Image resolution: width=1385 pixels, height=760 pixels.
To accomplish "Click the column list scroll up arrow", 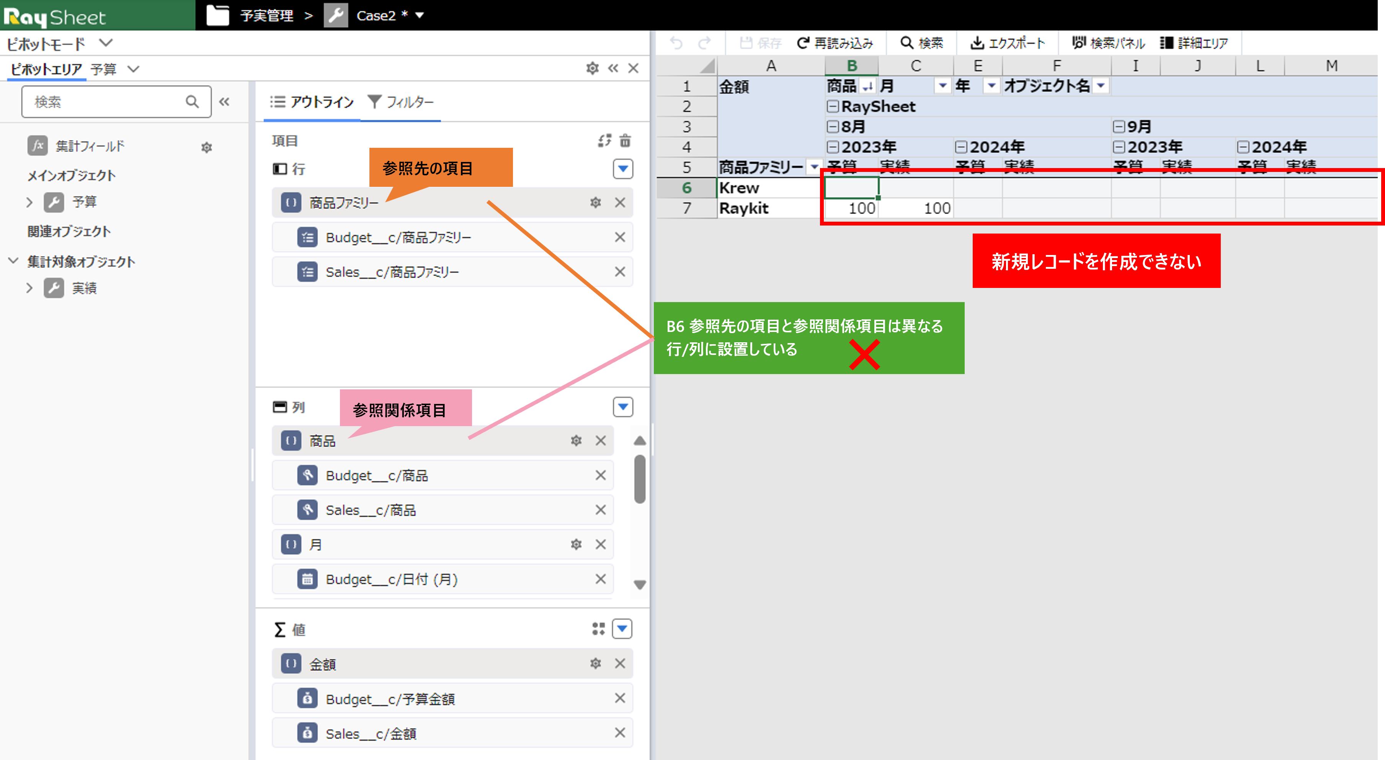I will point(639,441).
